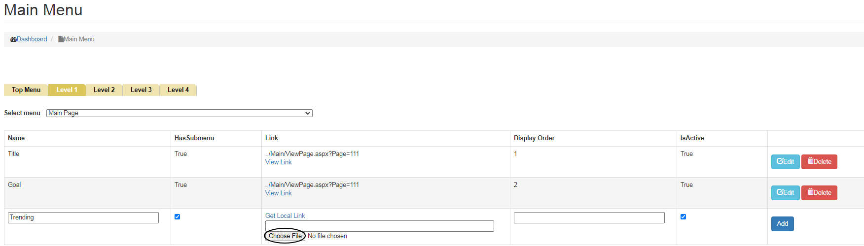Open the Select menu dropdown
The width and height of the screenshot is (864, 246).
click(180, 113)
